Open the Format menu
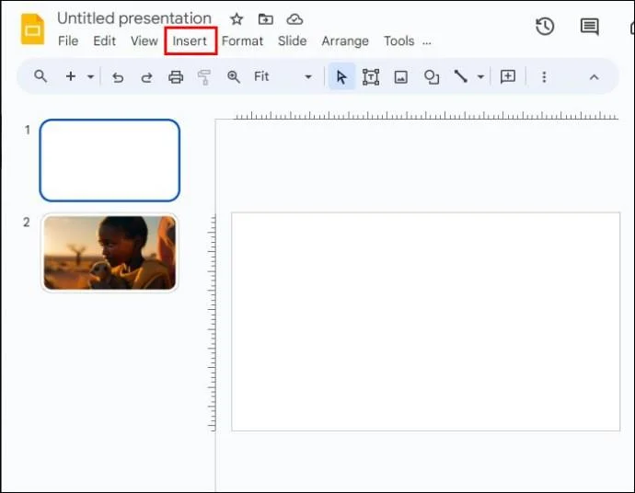 [x=242, y=40]
